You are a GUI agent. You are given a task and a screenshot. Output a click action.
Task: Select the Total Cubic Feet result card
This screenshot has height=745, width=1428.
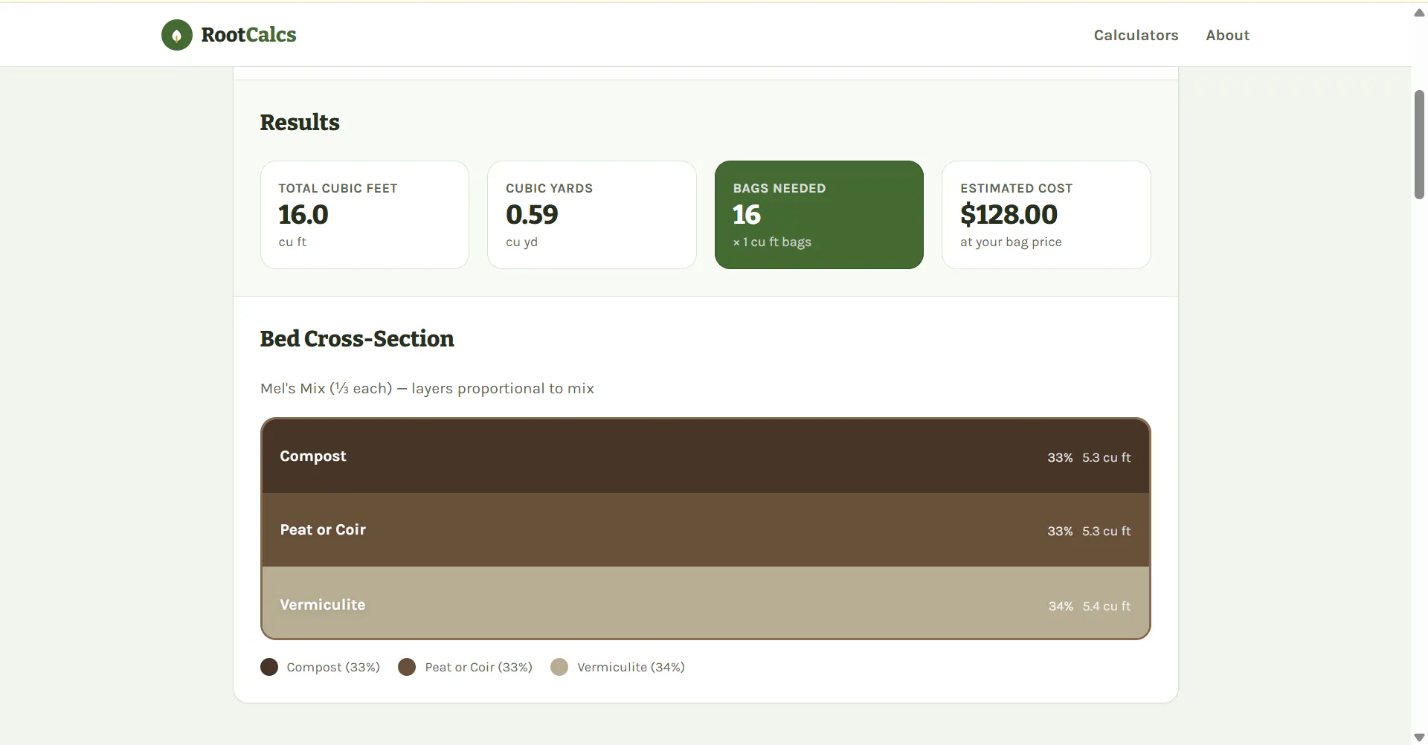[364, 215]
